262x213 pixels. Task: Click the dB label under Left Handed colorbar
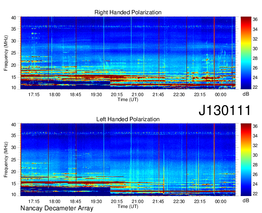coord(246,201)
